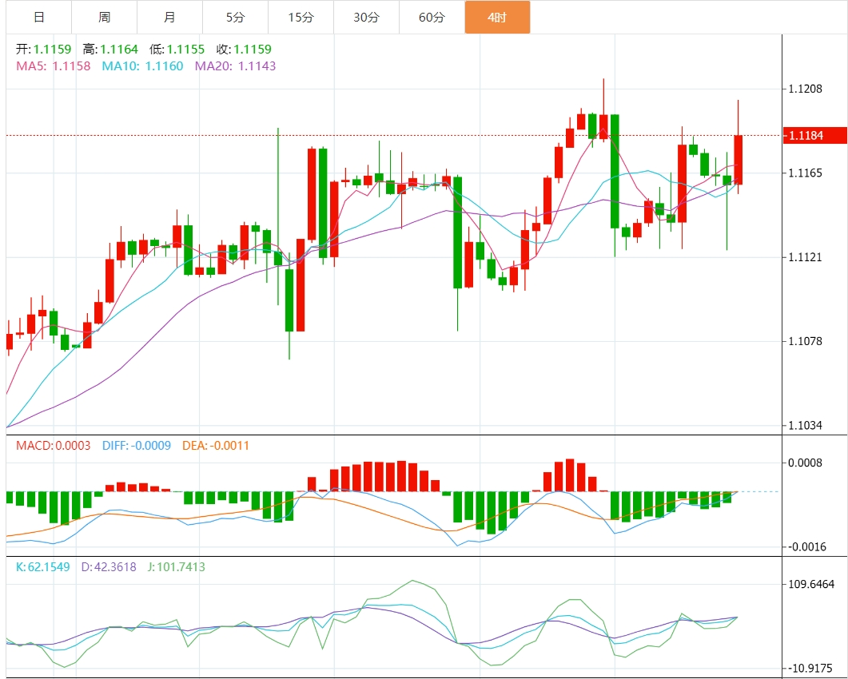Switch to the 5分 timeframe tab
Screen dimensions: 848x679
click(235, 18)
